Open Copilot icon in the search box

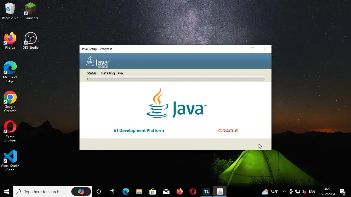(x=81, y=192)
